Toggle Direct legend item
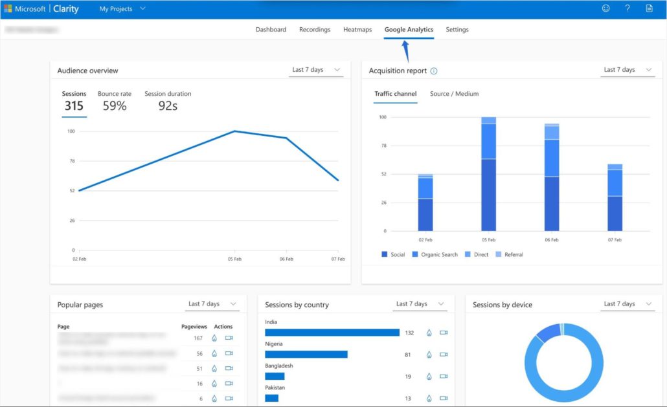667x407 pixels. click(477, 254)
